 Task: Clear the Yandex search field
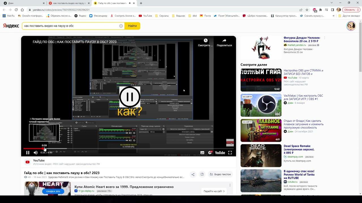[121, 26]
